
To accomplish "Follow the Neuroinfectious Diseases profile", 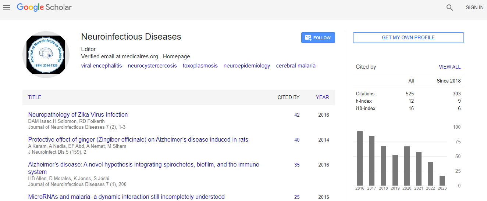I will [x=318, y=38].
